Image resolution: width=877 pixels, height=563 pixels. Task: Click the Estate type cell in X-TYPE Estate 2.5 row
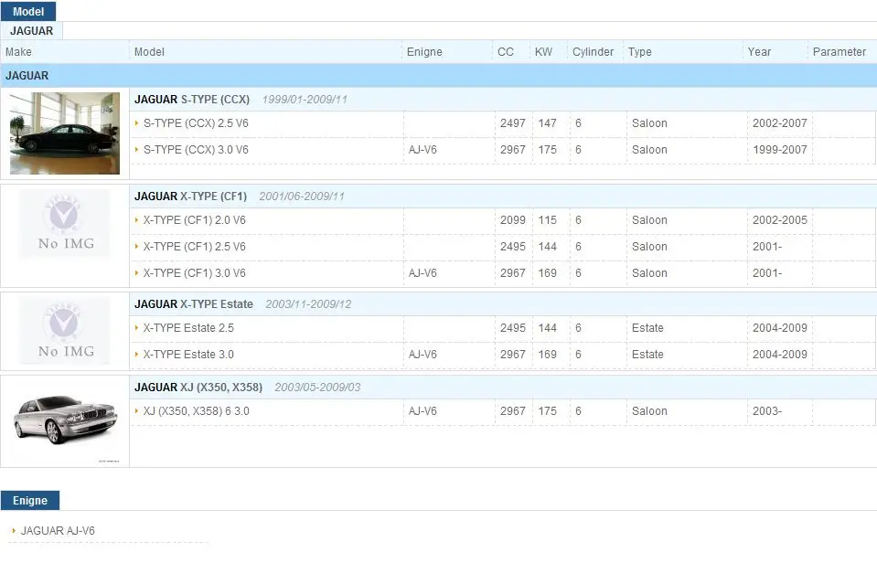pos(647,327)
